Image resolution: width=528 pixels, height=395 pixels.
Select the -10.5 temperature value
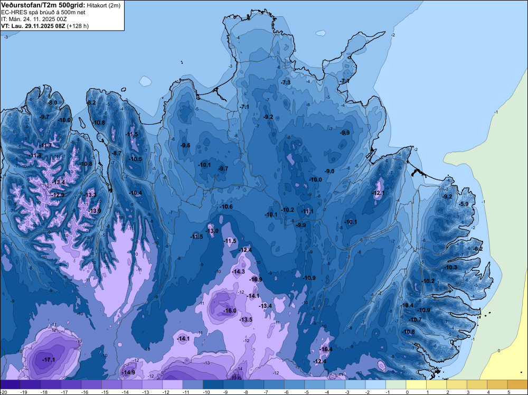[135, 159]
